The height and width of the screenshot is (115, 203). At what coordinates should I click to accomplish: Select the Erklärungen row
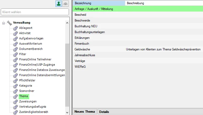coord(138,38)
